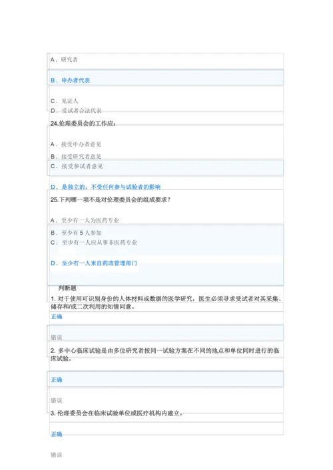Choose option D 受试者合法代表
The image size is (333, 470).
point(76,110)
